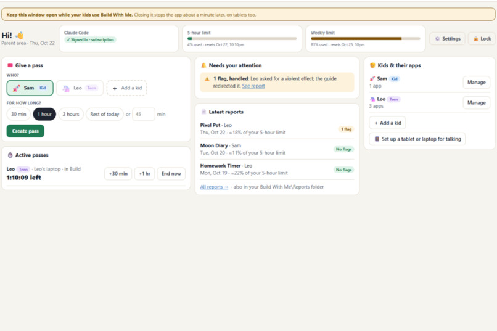The width and height of the screenshot is (497, 331).
Task: Open the Moon Diary report row
Action: 277,149
